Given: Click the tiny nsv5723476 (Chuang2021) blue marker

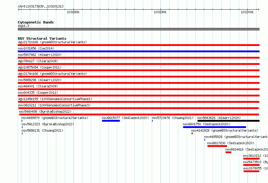Looking at the screenshot, I should click(x=152, y=121).
